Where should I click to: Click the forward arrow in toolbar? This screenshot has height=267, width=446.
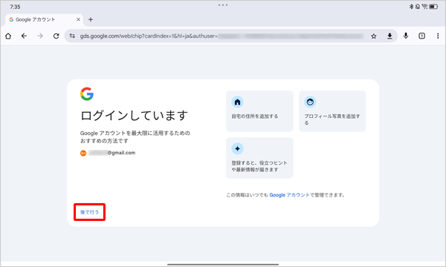(x=40, y=36)
